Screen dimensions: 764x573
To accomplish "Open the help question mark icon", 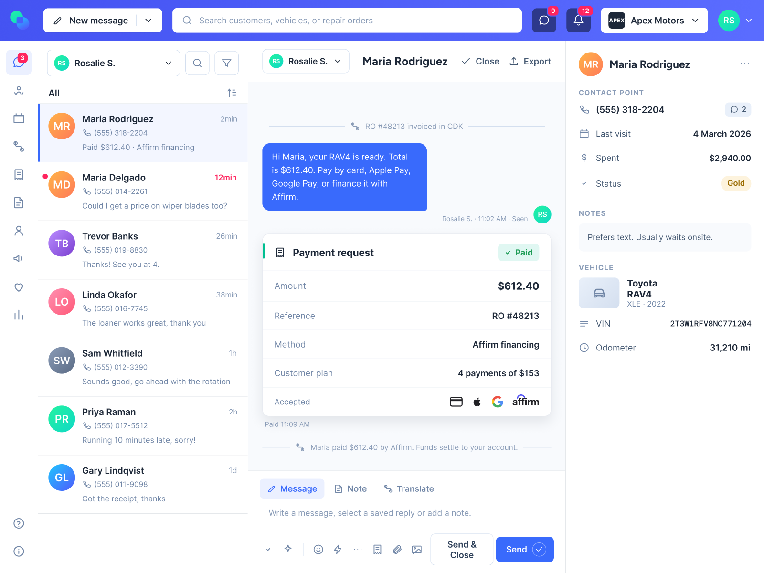I will pyautogui.click(x=19, y=523).
